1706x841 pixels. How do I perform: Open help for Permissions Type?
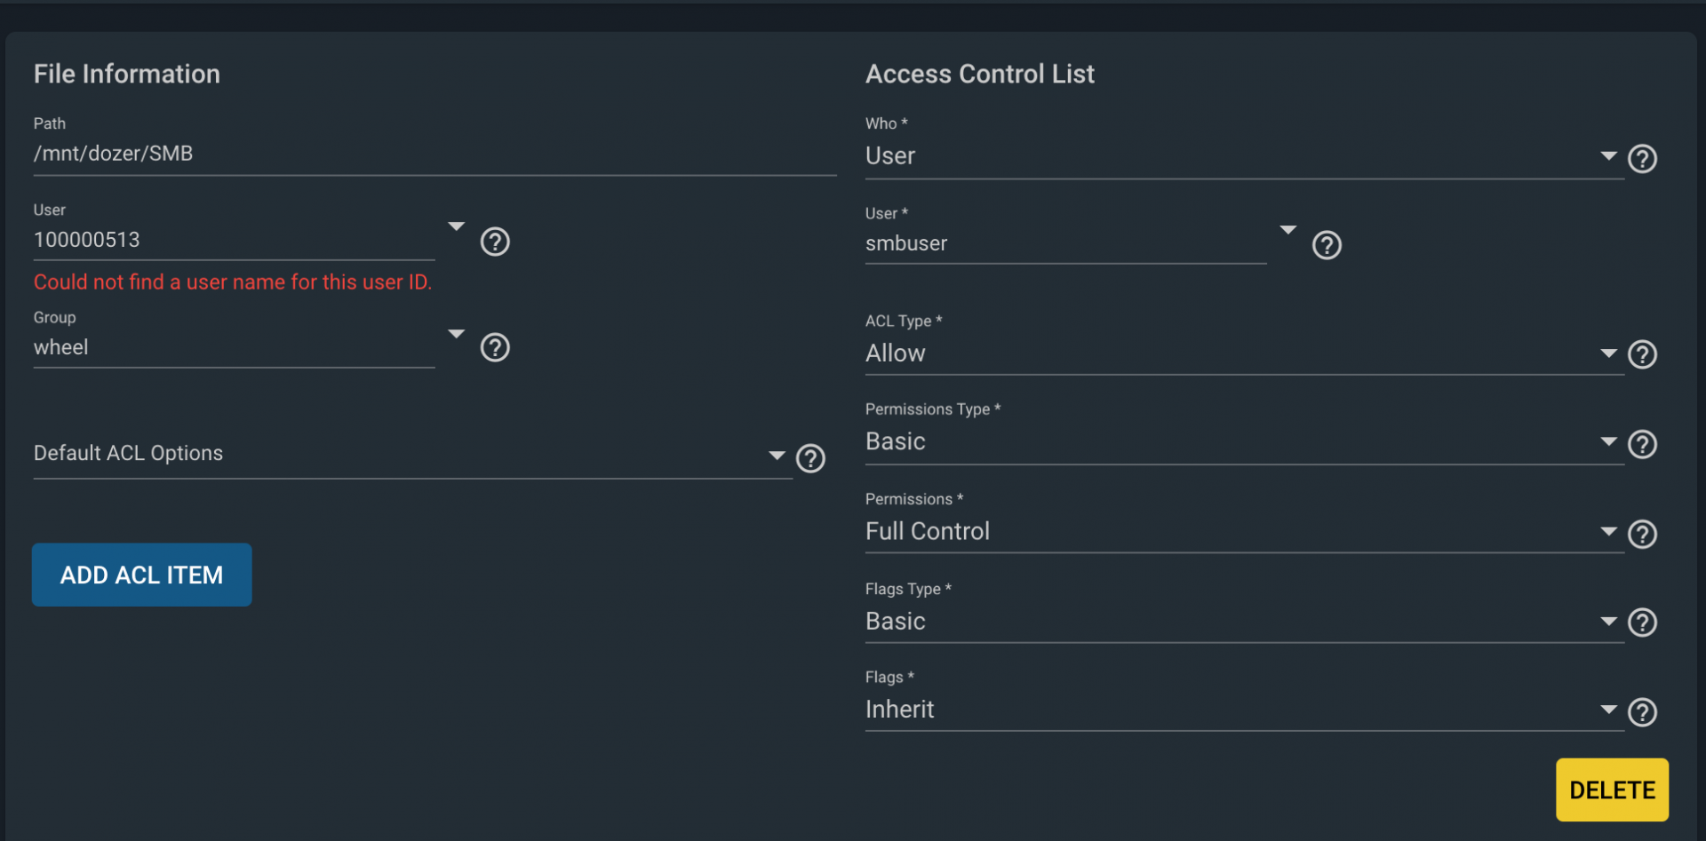[1642, 444]
